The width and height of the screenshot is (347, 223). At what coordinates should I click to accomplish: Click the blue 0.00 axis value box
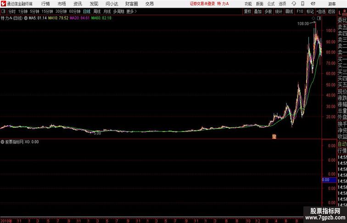(329, 180)
